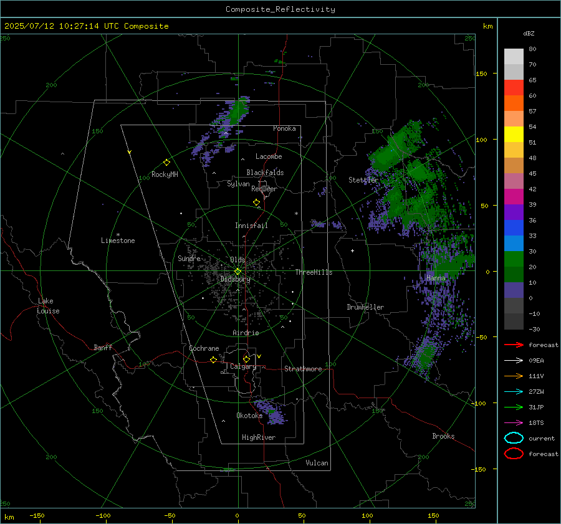Click the Stettler town label

[363, 180]
